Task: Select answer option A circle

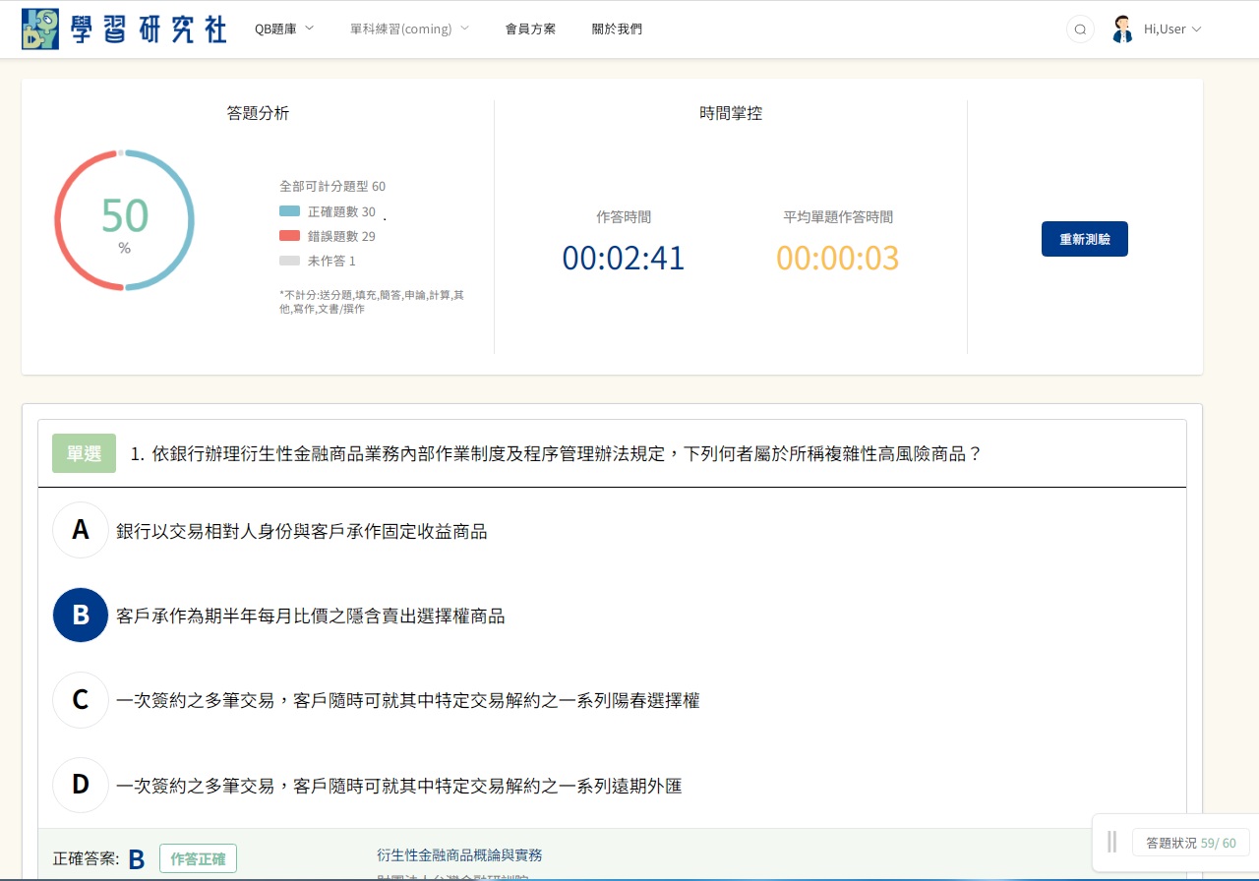Action: 81,531
